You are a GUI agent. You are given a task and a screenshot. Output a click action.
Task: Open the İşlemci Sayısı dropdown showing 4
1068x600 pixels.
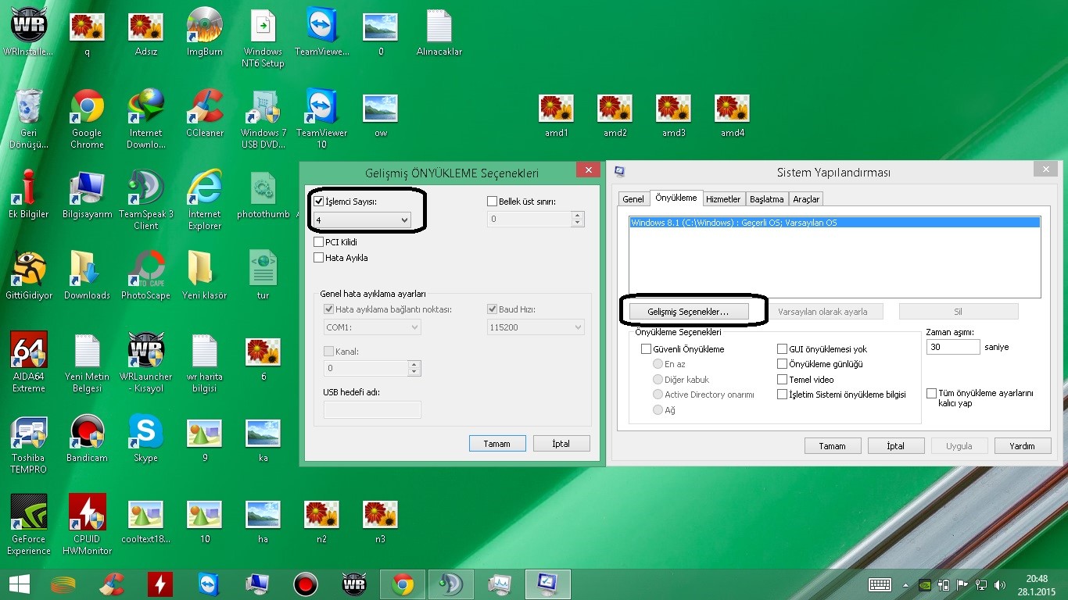click(x=362, y=220)
